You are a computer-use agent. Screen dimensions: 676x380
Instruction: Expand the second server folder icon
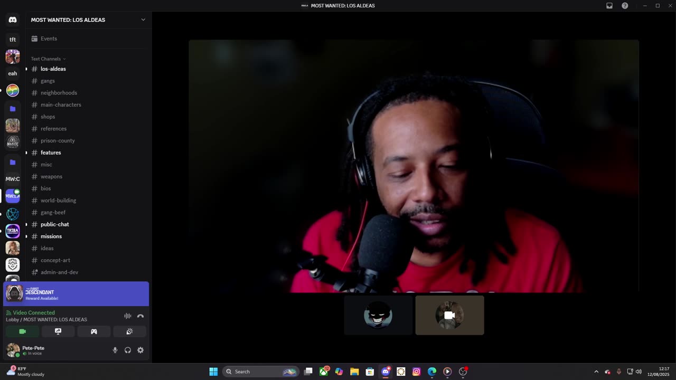click(x=13, y=162)
